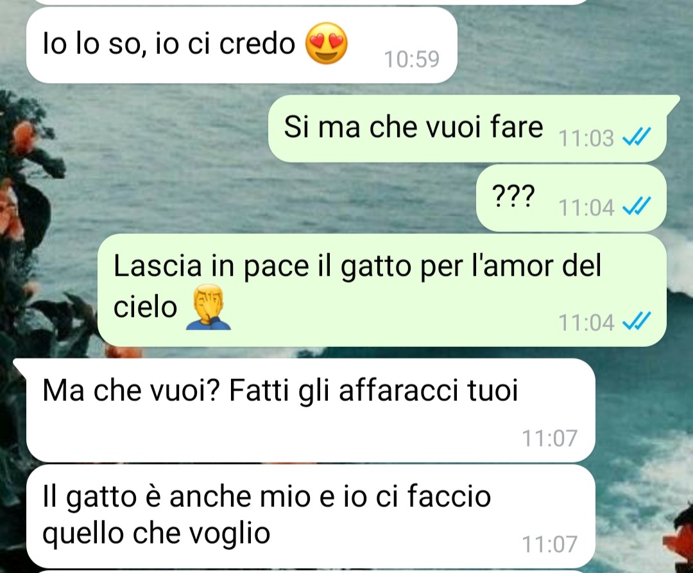Tap the 11:04 timestamp under facepalm message
The height and width of the screenshot is (573, 693).
[586, 322]
